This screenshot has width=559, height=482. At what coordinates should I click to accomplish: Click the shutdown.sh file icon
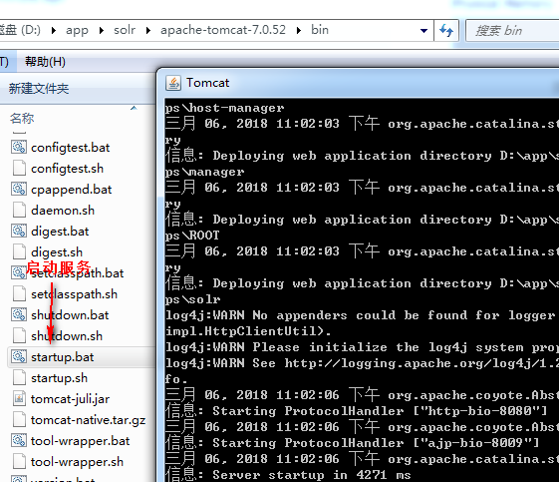pos(19,336)
